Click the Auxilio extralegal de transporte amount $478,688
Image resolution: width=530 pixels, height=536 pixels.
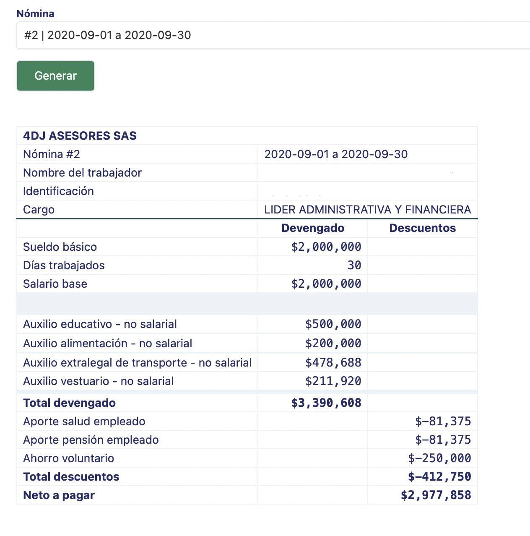point(333,363)
